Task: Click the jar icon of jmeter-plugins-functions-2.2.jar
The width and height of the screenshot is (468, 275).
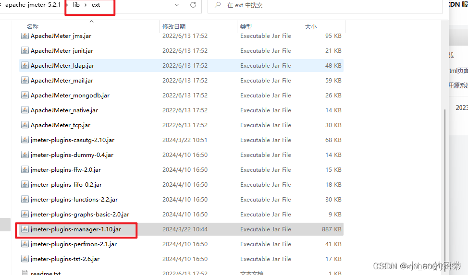Action: click(25, 199)
